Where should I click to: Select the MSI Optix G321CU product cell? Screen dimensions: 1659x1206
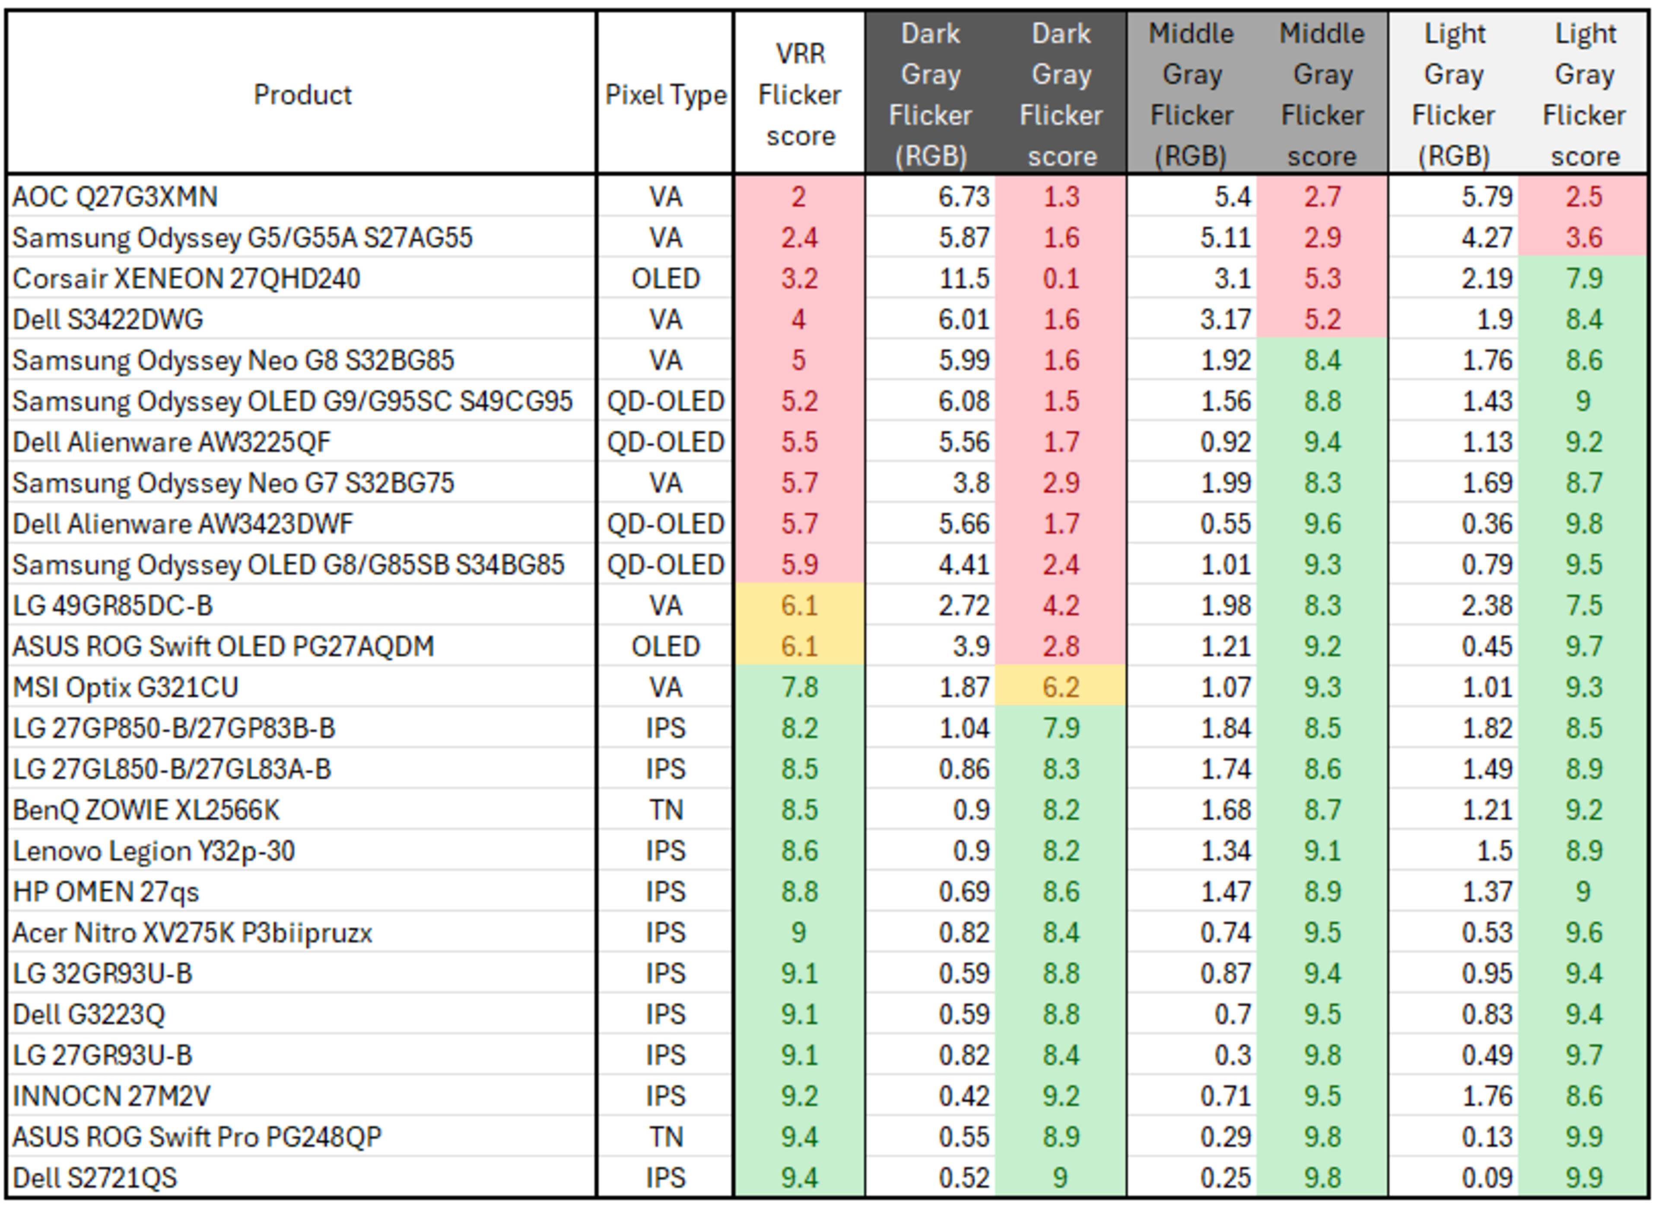126,687
